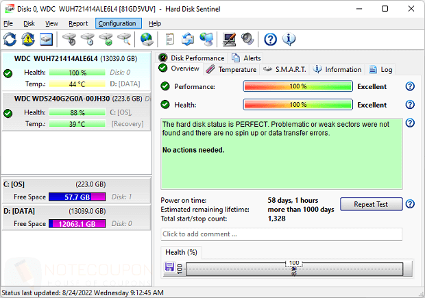The image size is (425, 298).
Task: Click the floppy save icon in Health graph
Action: (x=169, y=267)
